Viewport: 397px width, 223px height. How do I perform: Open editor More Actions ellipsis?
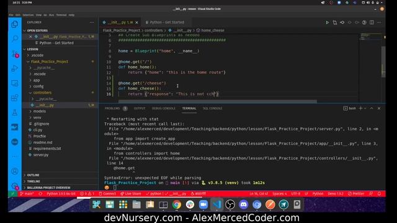click(x=379, y=22)
